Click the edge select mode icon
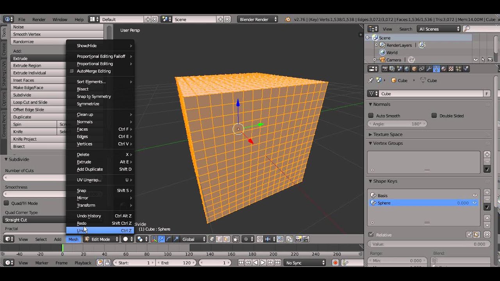Viewport: 500px width, 281px height. [x=219, y=239]
